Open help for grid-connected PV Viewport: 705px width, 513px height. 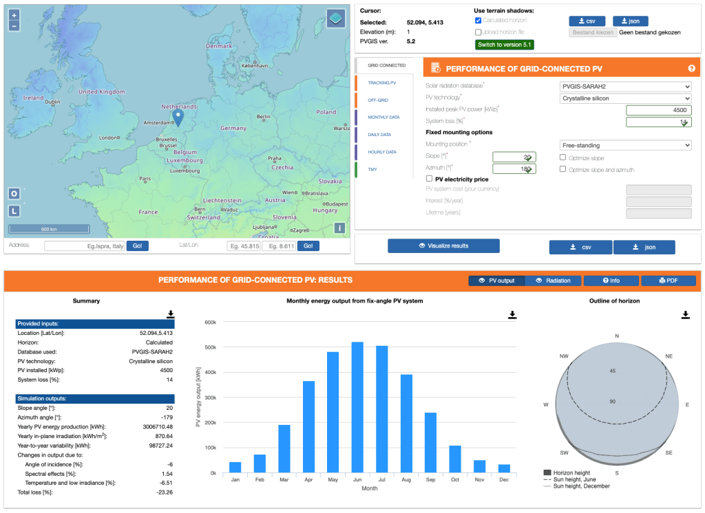click(x=691, y=68)
